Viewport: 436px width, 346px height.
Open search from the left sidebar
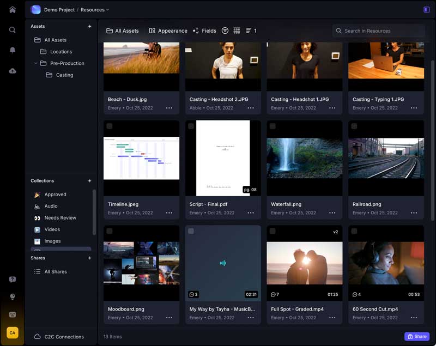tap(12, 30)
